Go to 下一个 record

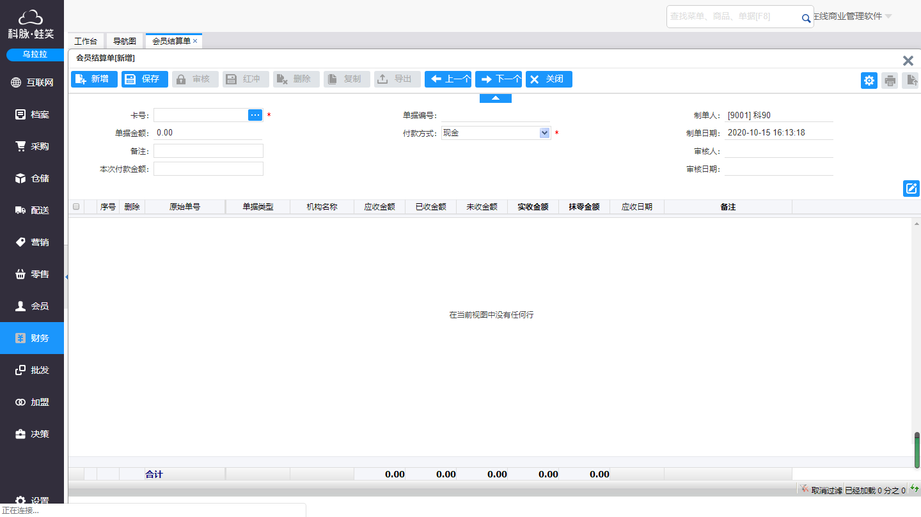click(498, 79)
